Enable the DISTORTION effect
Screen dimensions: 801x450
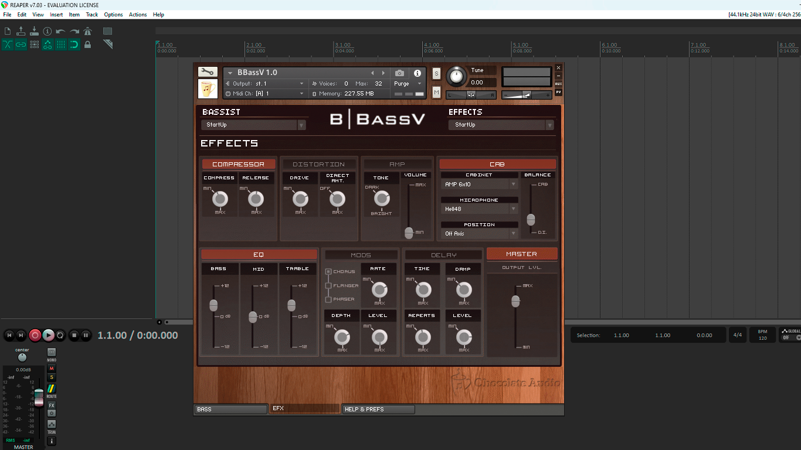[x=318, y=164]
